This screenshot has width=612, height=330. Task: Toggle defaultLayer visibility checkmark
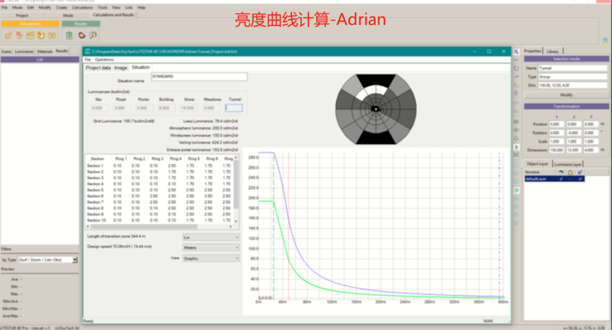(561, 179)
